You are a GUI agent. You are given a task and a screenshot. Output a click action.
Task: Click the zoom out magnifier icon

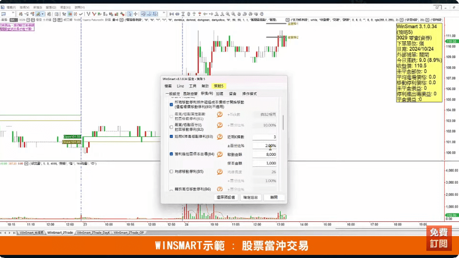pos(233,14)
